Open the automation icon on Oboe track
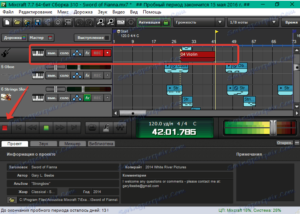The height and width of the screenshot is (214, 300). 77,76
